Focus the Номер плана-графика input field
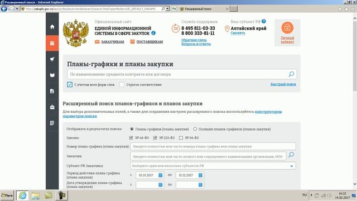Screen dimensions: 357x201 [x=213, y=146]
